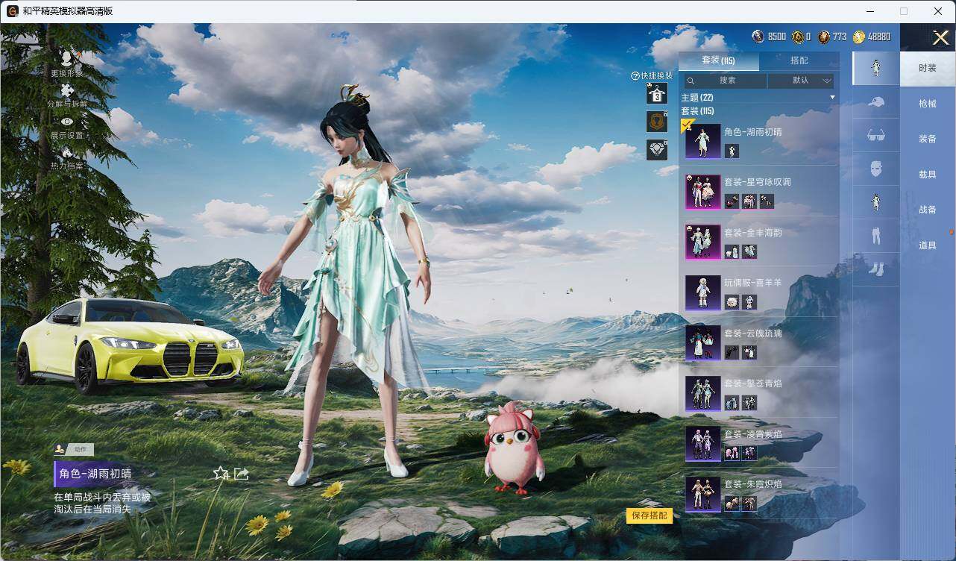956x561 pixels.
Task: Click first item icon under 套装-擎苍青焰
Action: [732, 403]
